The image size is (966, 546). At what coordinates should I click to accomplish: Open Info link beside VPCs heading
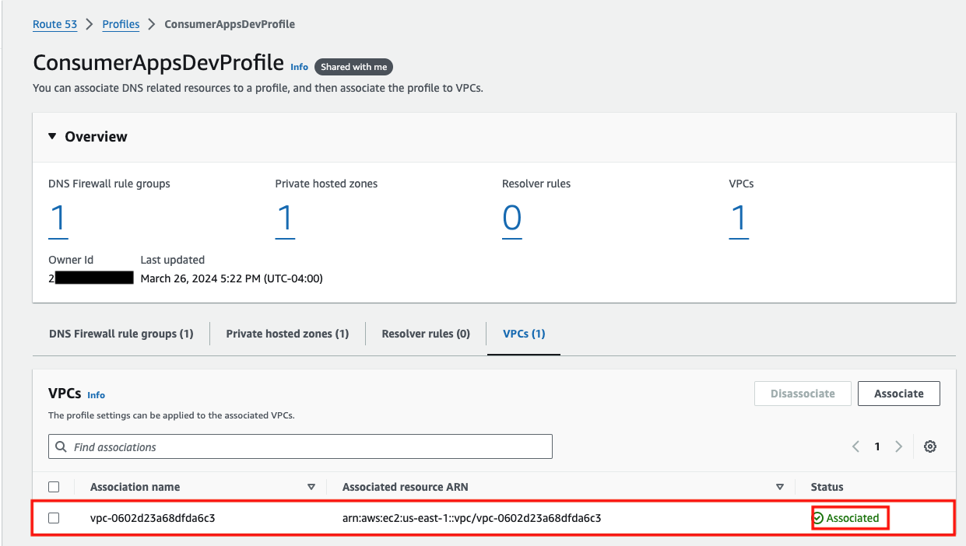[96, 395]
